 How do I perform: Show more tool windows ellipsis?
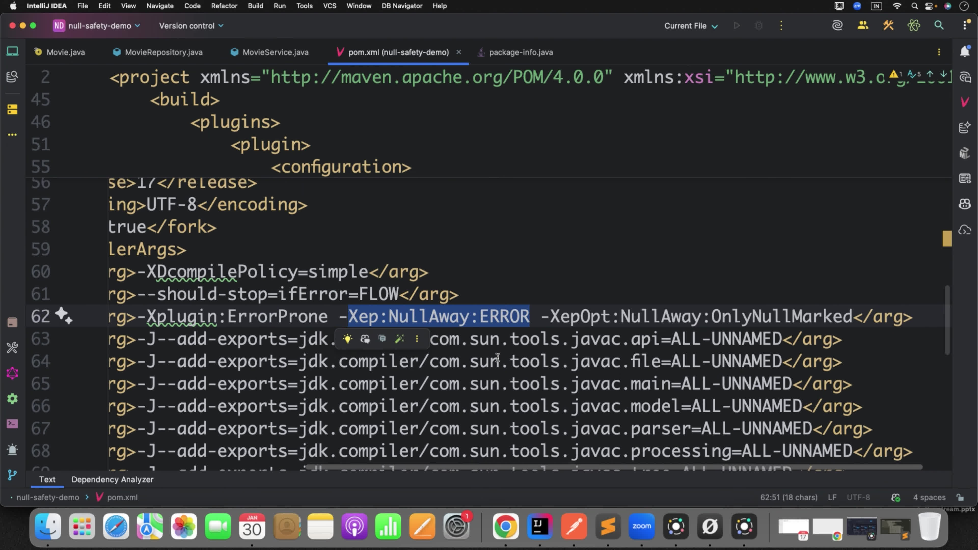[x=12, y=135]
